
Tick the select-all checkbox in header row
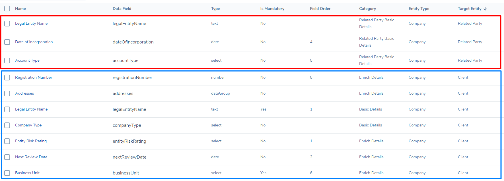click(x=7, y=9)
